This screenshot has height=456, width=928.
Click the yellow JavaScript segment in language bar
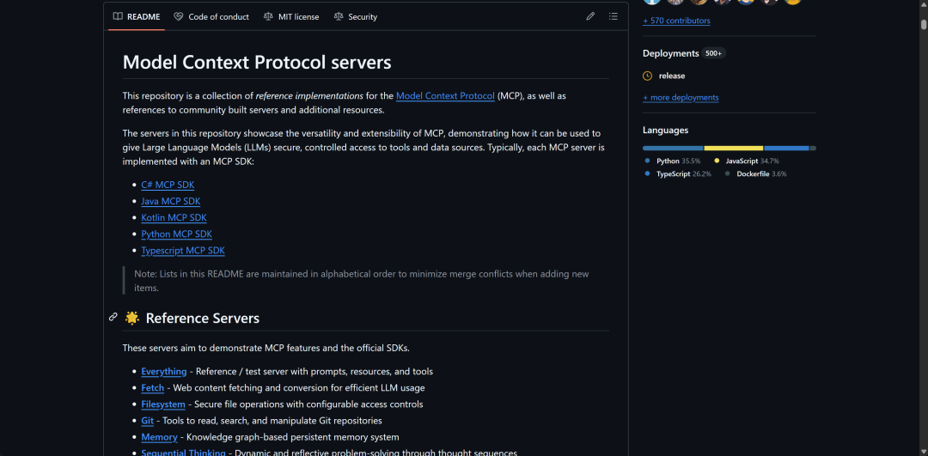733,148
